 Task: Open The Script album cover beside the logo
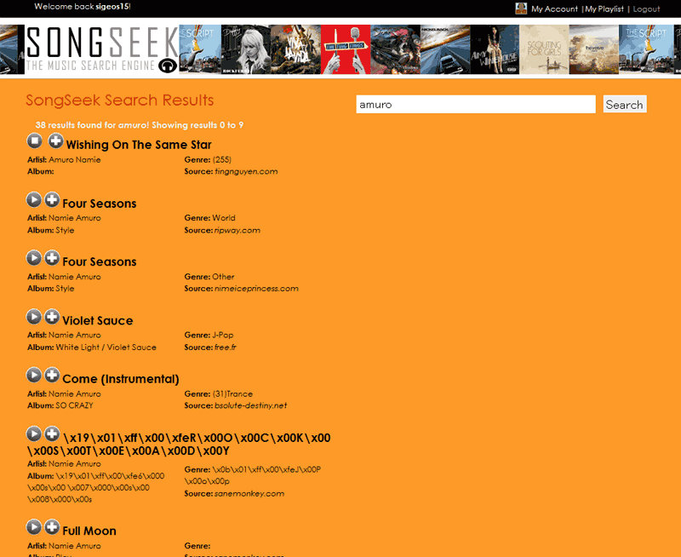pos(200,49)
